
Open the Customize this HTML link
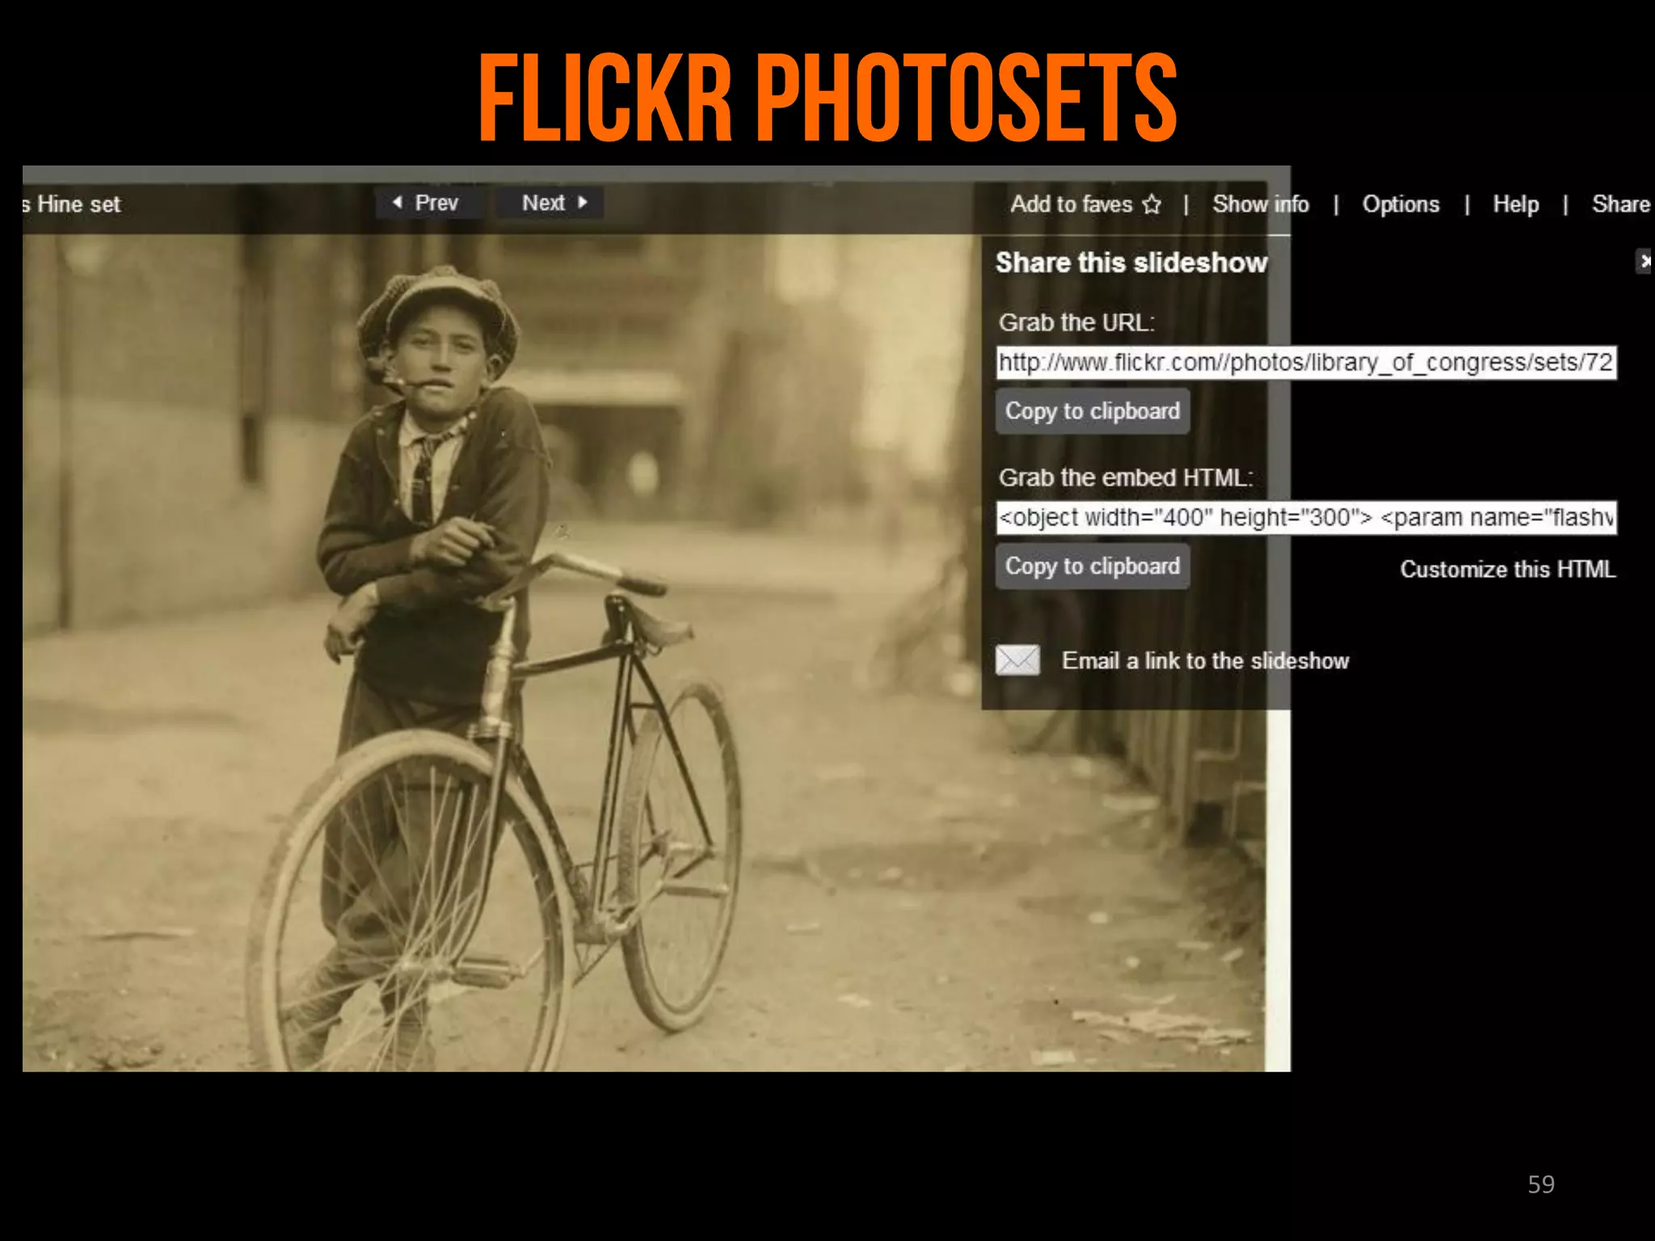point(1507,570)
